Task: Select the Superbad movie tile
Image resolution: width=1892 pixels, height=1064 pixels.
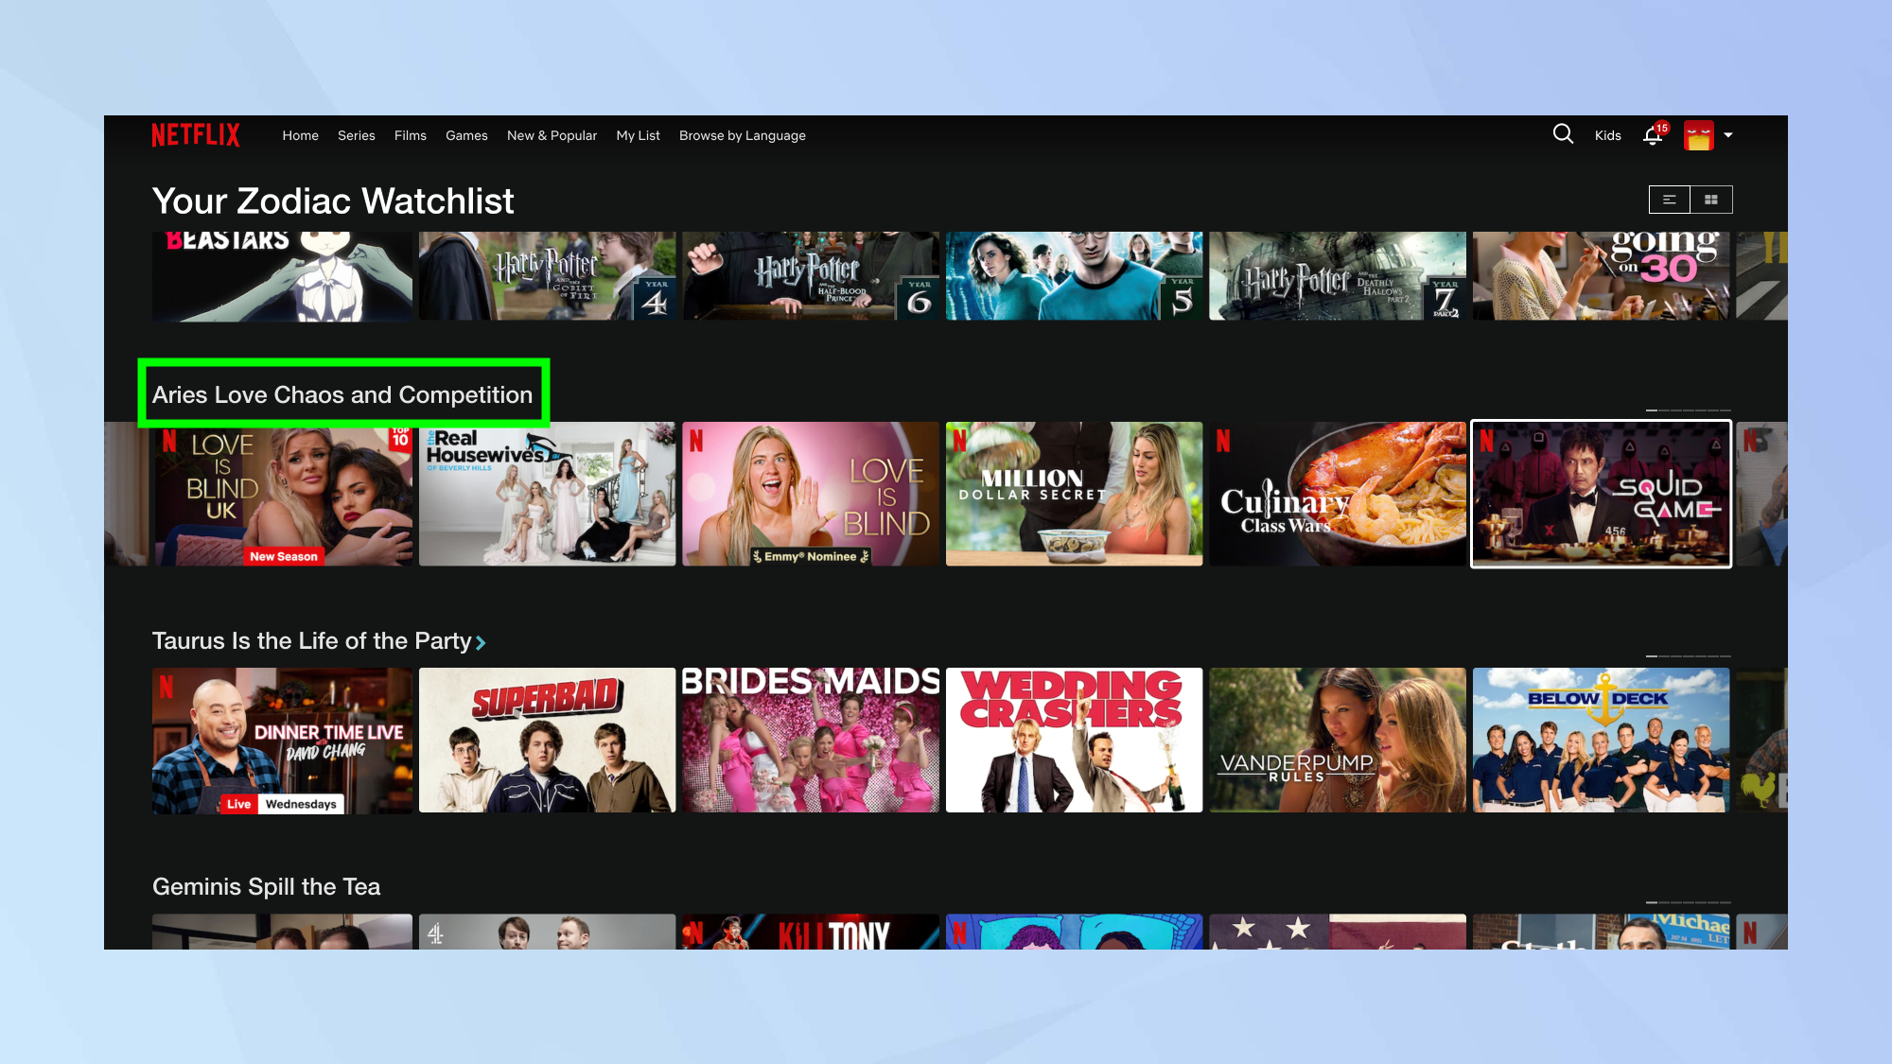Action: (547, 740)
